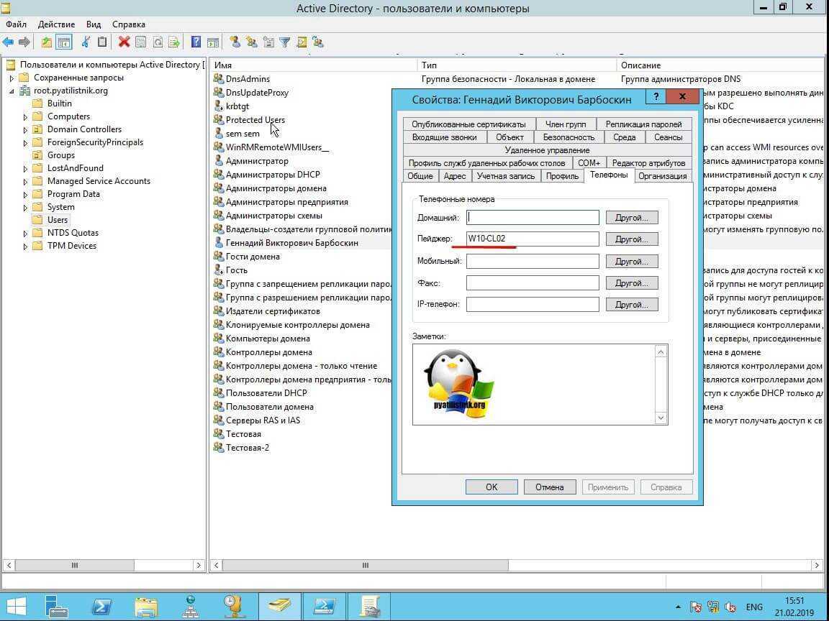Click Другой button next to Пейджер field
829x621 pixels.
click(631, 239)
